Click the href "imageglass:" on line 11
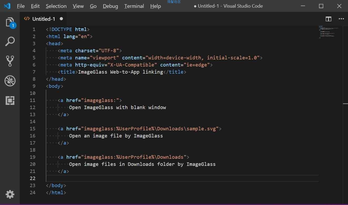 100,100
